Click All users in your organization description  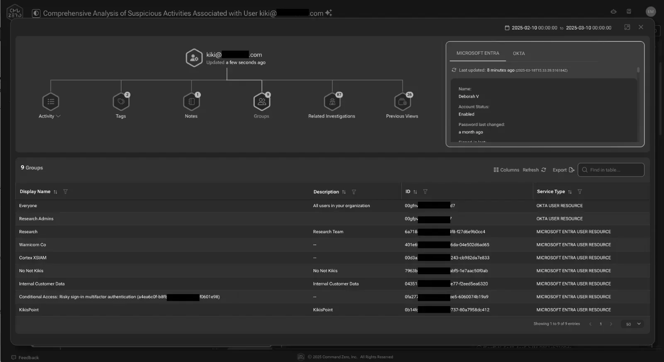point(342,206)
